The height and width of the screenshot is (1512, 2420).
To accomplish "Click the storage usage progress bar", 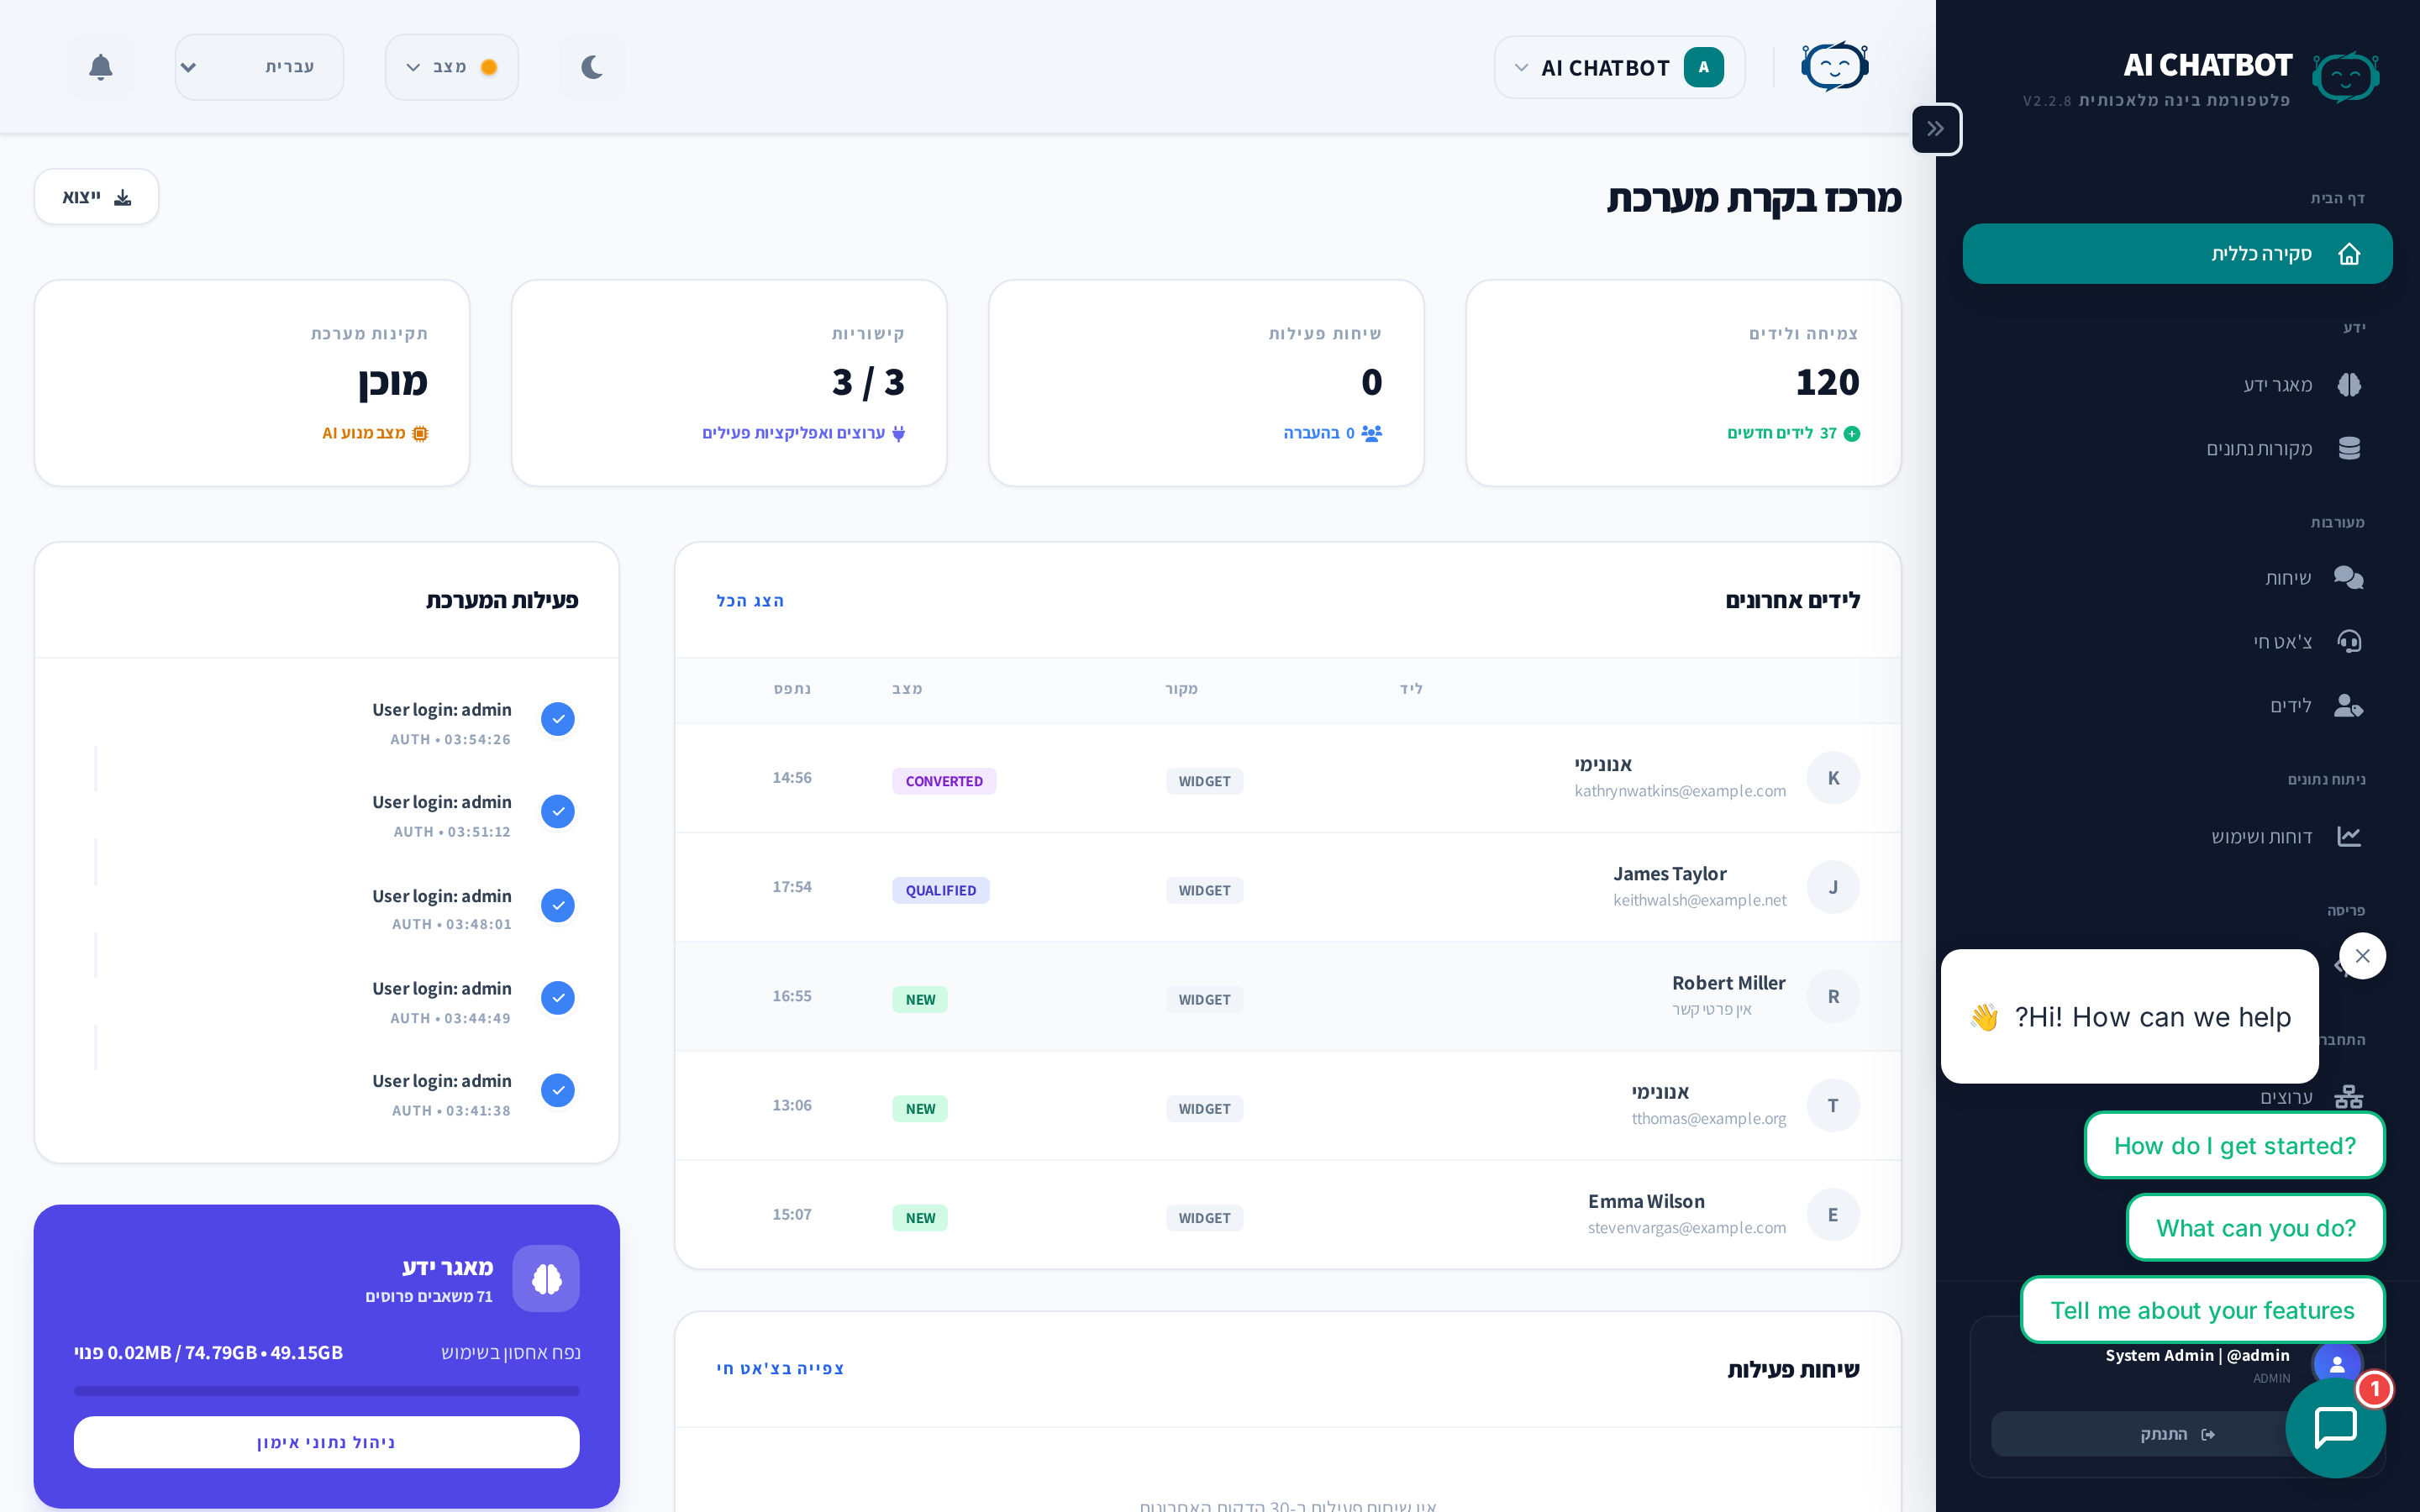I will pyautogui.click(x=326, y=1390).
